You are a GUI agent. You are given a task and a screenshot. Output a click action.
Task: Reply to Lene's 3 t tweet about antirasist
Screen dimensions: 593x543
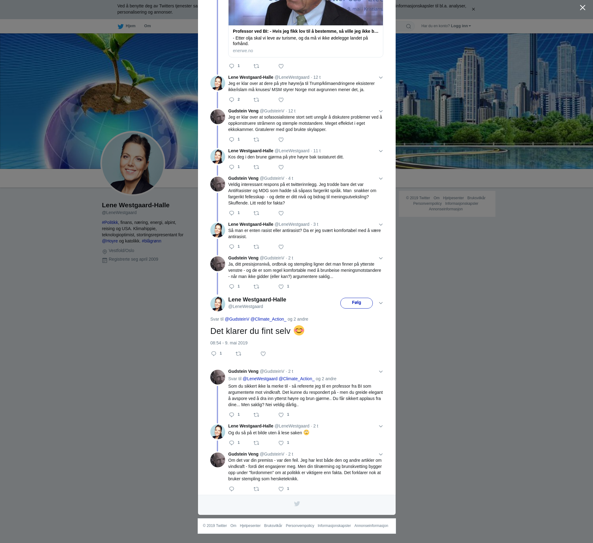click(x=232, y=247)
